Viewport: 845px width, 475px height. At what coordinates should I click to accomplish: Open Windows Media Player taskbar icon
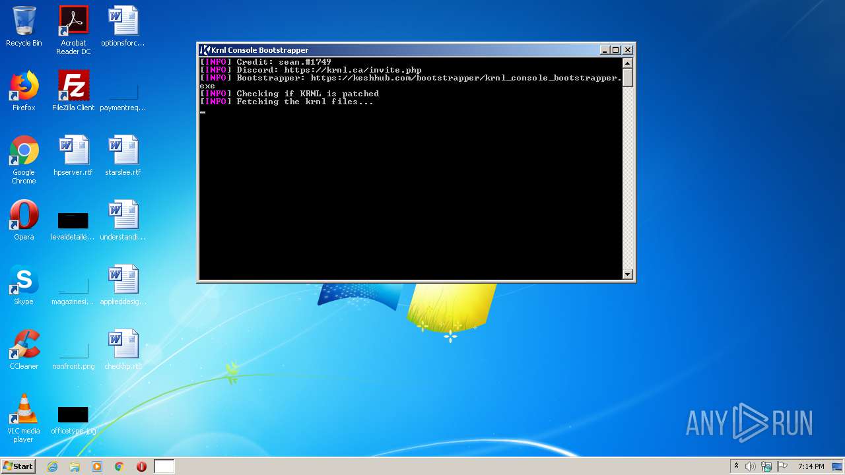[x=97, y=466]
